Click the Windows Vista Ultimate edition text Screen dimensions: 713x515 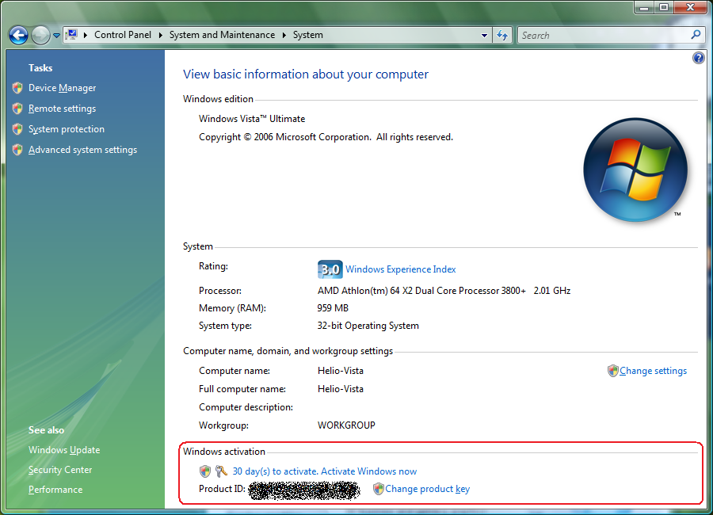click(x=252, y=119)
